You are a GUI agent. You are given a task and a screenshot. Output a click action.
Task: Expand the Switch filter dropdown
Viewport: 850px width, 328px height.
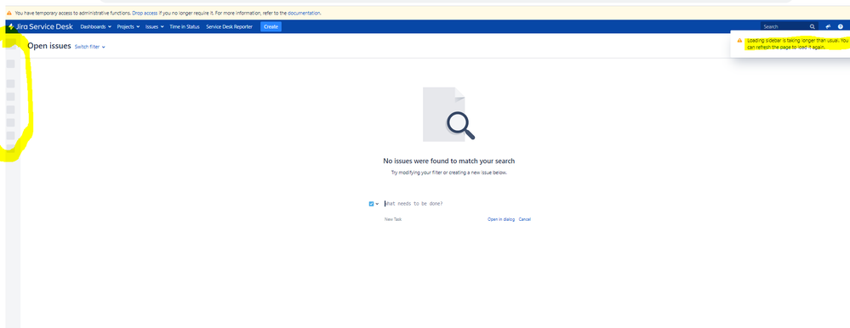click(90, 47)
